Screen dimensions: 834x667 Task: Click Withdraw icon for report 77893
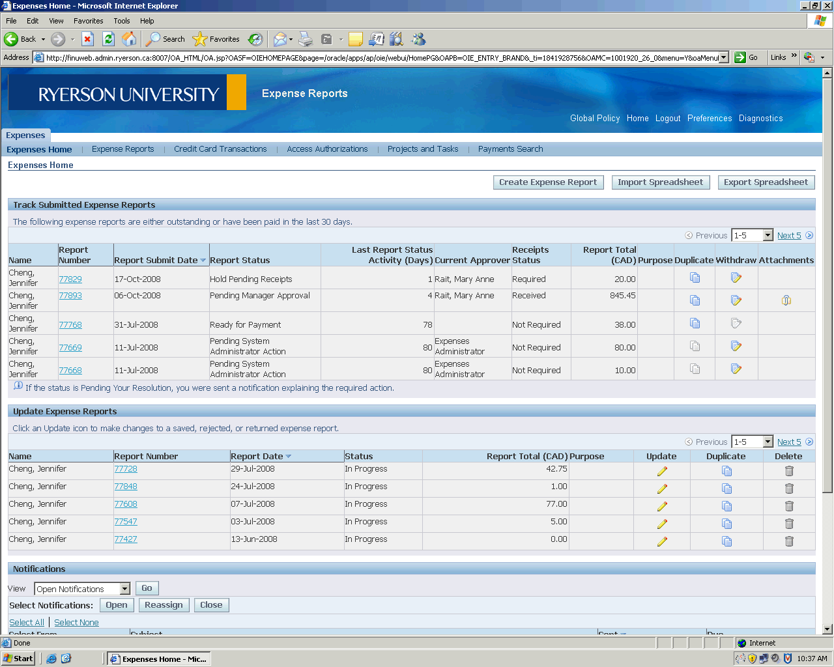736,300
